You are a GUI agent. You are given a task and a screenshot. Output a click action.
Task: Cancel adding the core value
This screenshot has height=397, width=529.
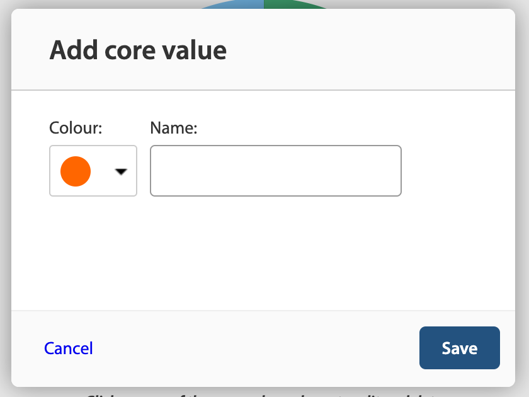pyautogui.click(x=69, y=348)
